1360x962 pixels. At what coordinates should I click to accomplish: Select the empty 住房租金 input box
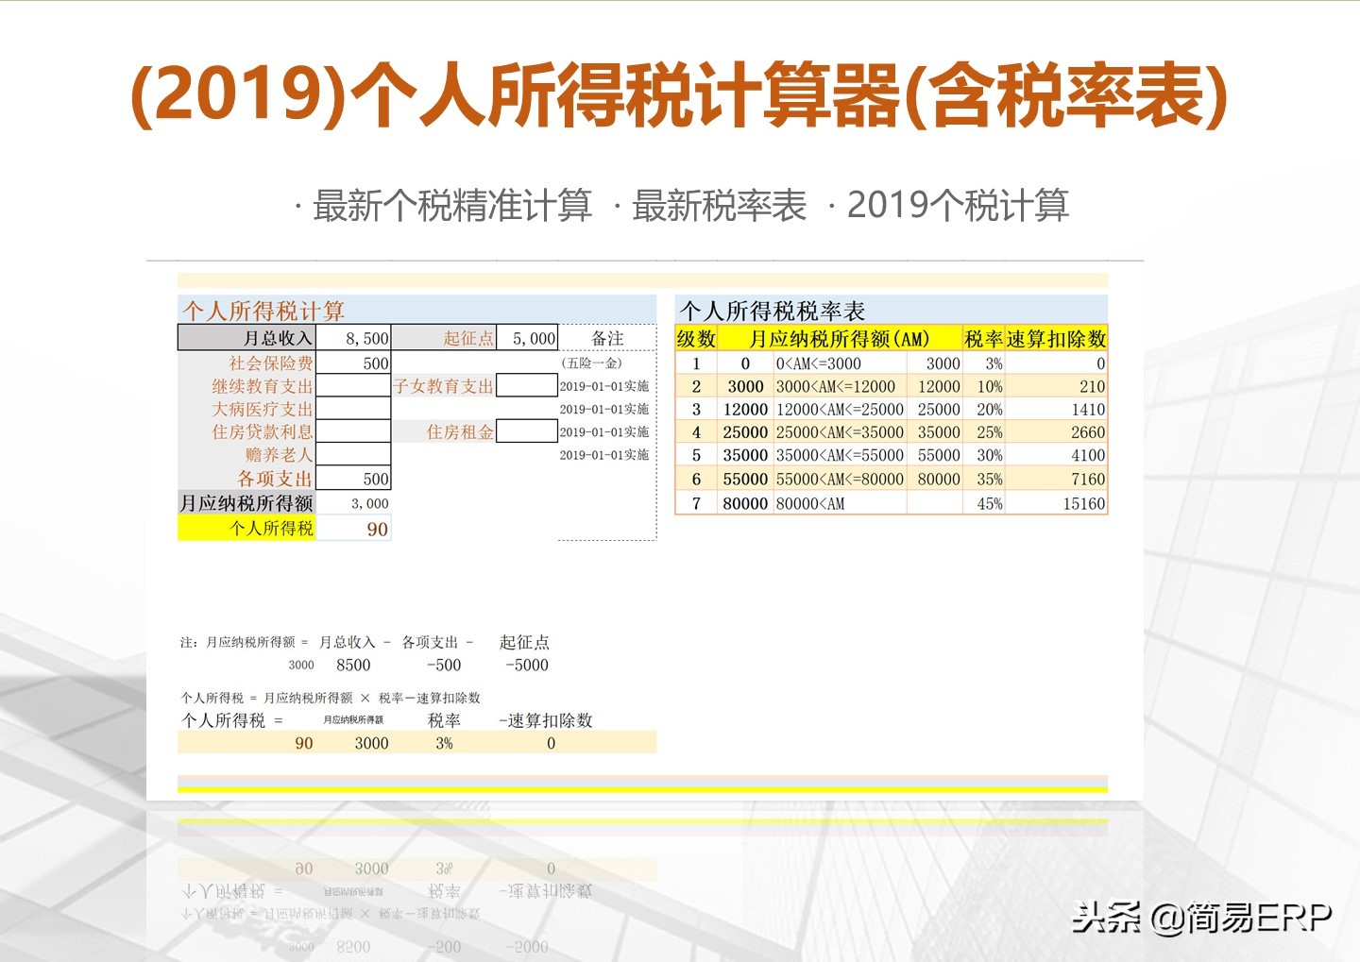[526, 431]
